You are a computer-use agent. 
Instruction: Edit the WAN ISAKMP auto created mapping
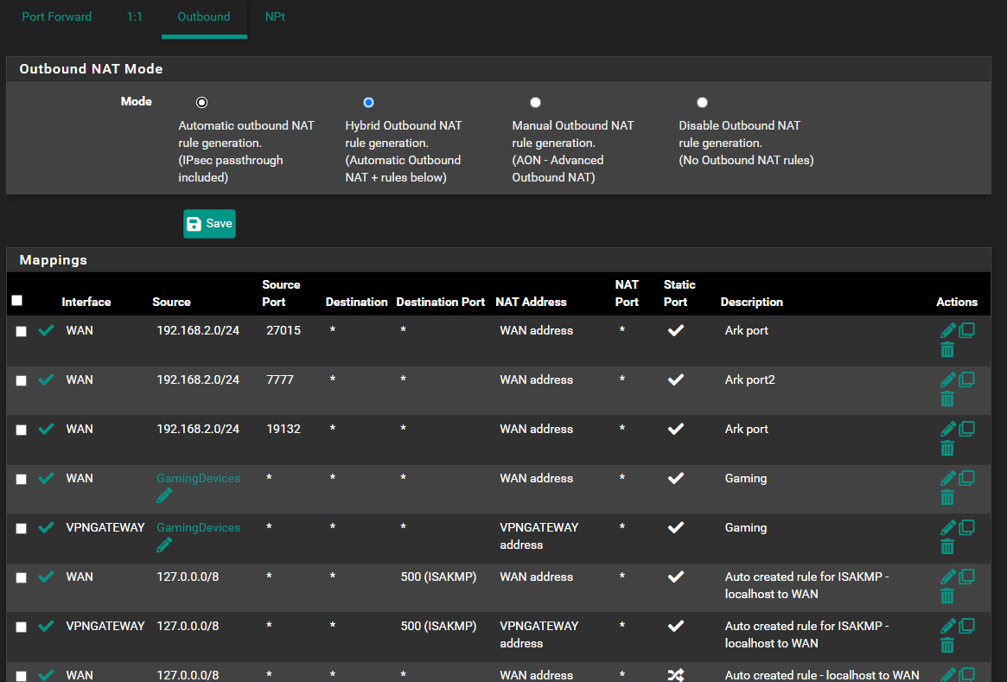(x=948, y=577)
